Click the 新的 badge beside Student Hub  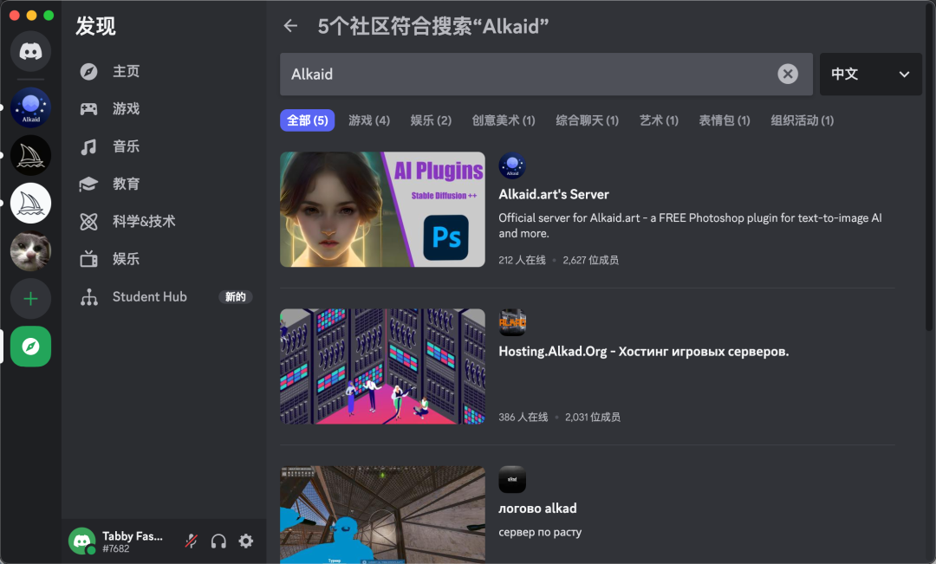pyautogui.click(x=235, y=296)
